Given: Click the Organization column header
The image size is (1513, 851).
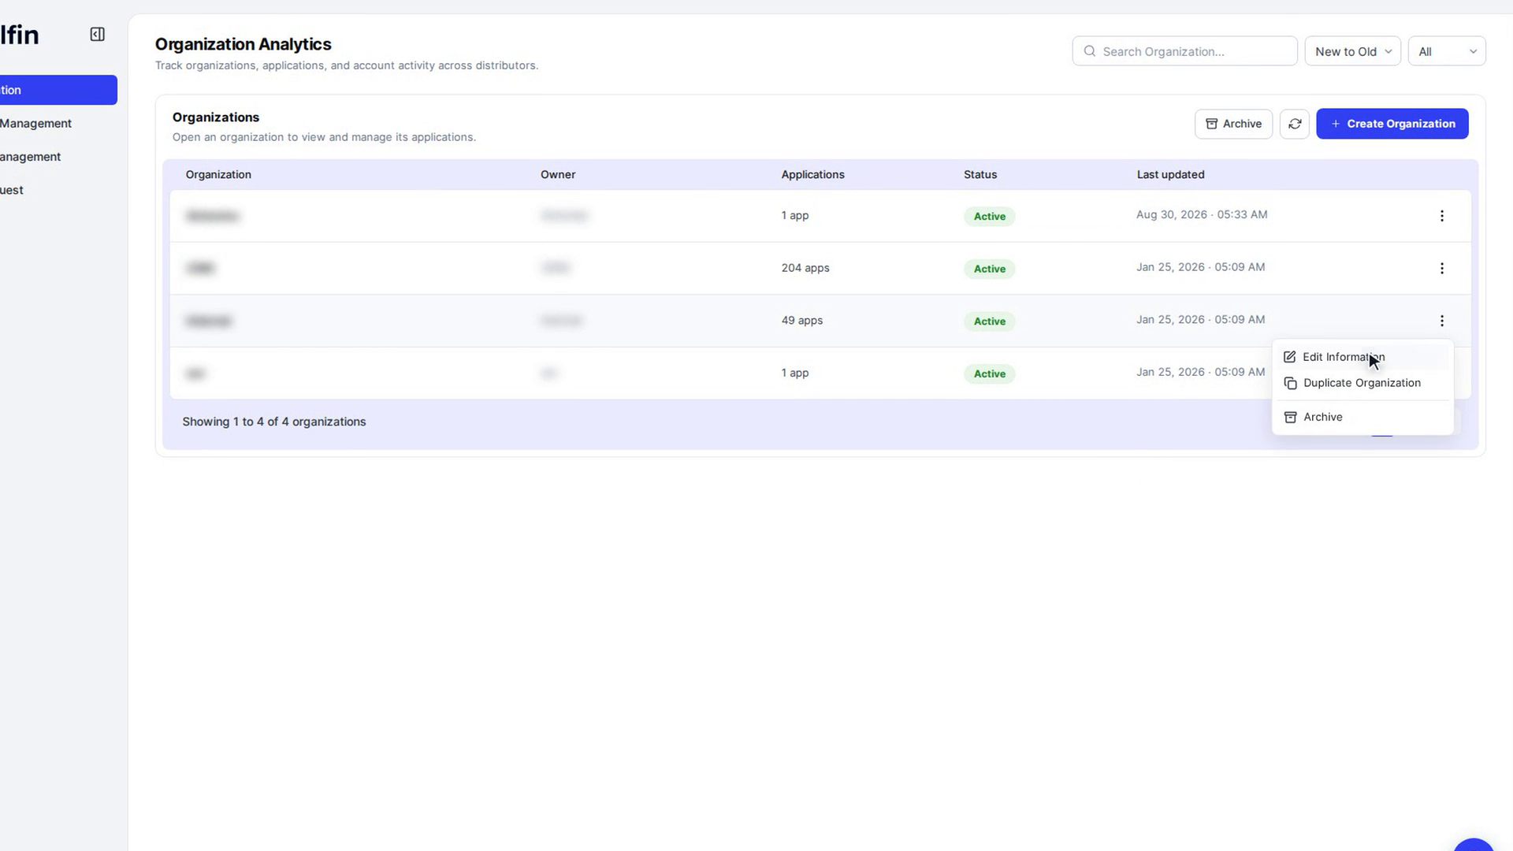Looking at the screenshot, I should [218, 175].
